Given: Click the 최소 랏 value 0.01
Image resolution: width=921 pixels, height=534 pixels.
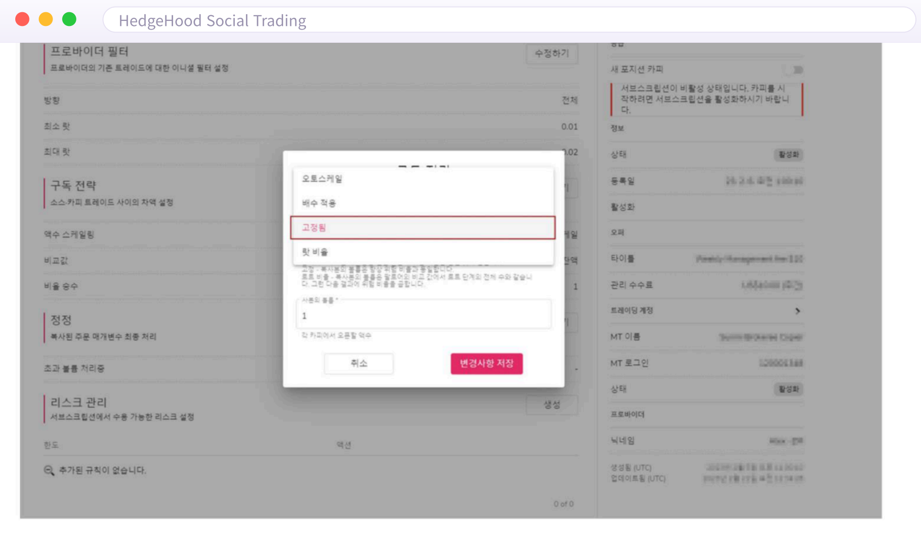Looking at the screenshot, I should tap(569, 126).
